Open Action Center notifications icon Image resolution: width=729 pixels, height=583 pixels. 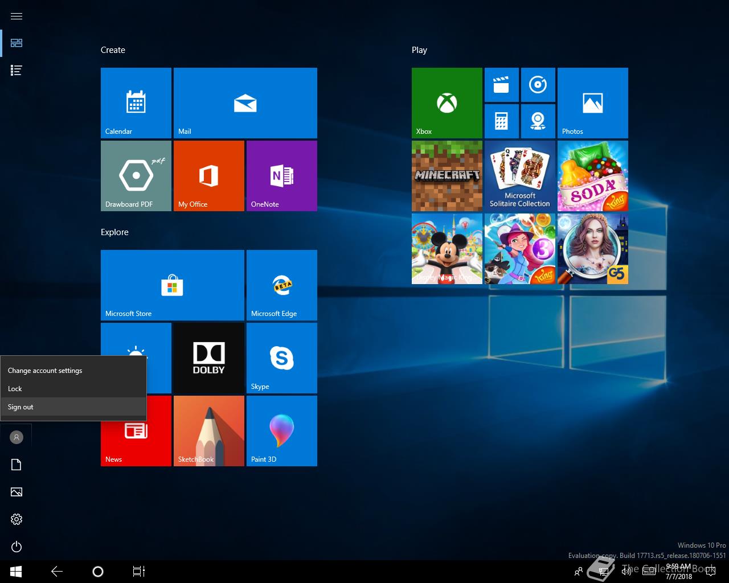tap(710, 572)
